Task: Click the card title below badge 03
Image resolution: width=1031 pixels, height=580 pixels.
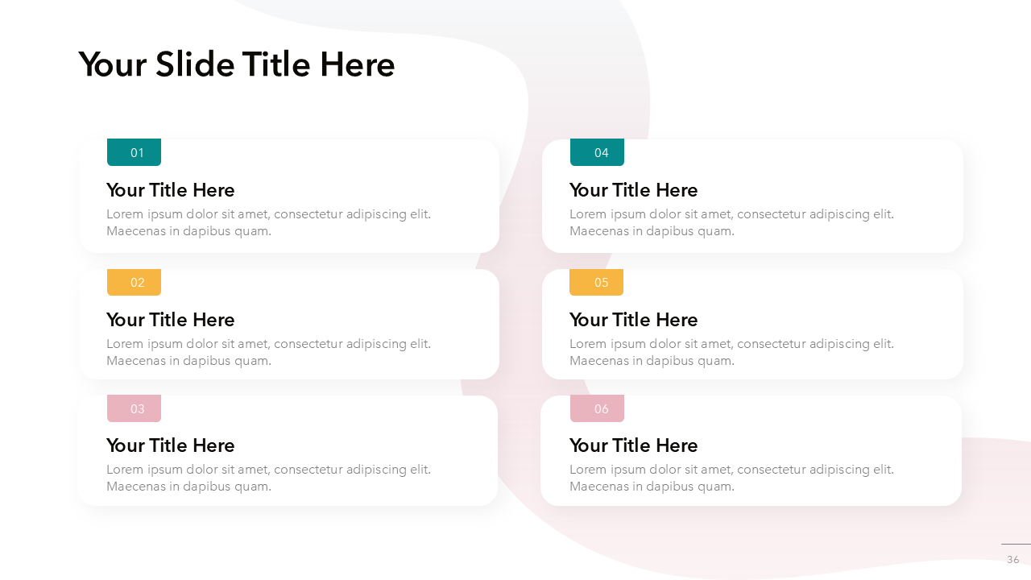Action: tap(171, 445)
